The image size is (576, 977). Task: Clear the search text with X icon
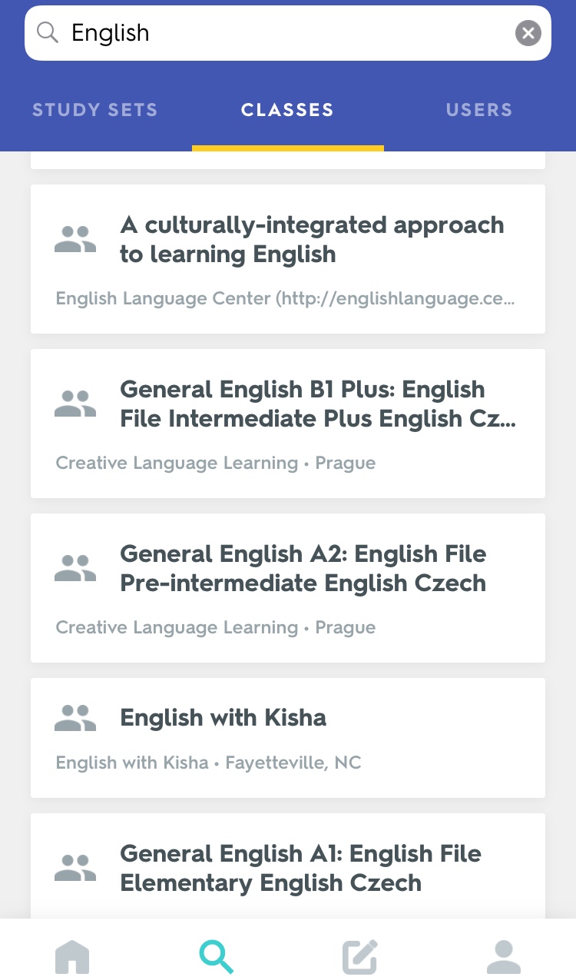coord(528,33)
